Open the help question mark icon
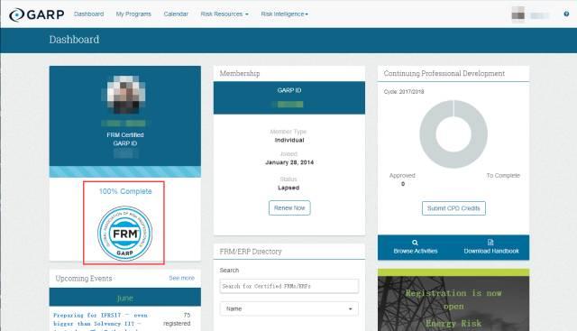The height and width of the screenshot is (331, 577). (x=566, y=14)
